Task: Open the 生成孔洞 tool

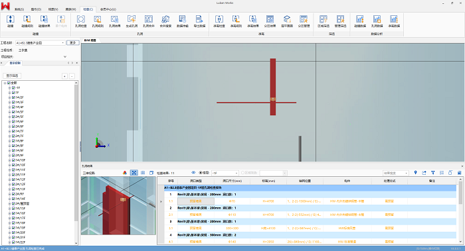Action: pos(132,21)
